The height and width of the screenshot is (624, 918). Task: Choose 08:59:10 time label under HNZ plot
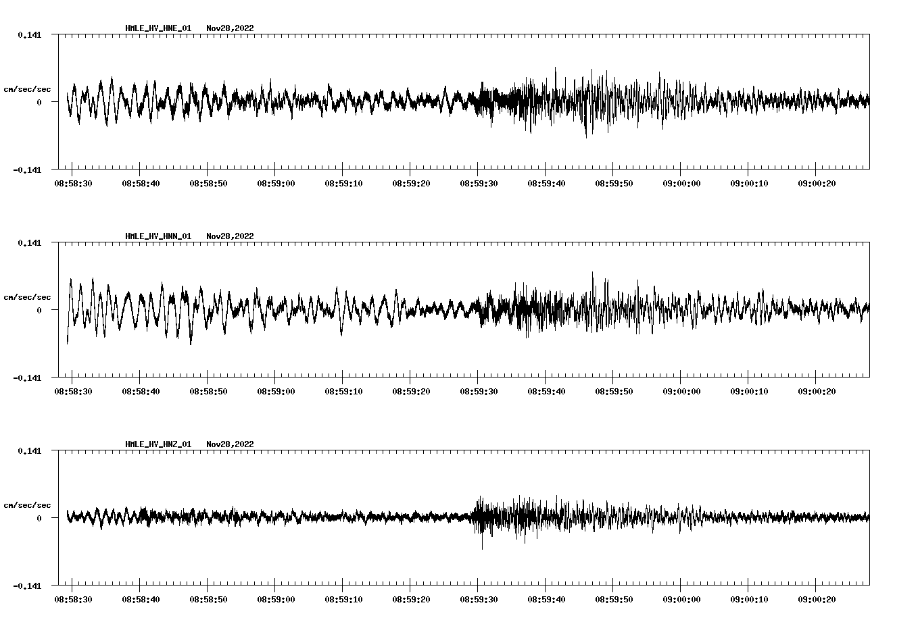pos(343,599)
